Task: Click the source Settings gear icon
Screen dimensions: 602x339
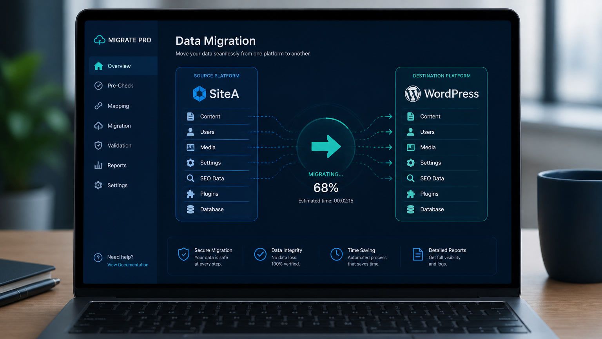Action: click(190, 163)
